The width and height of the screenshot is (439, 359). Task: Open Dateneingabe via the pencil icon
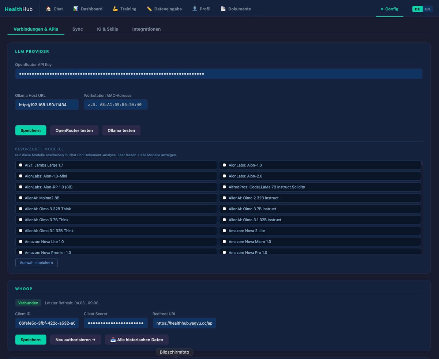click(149, 9)
